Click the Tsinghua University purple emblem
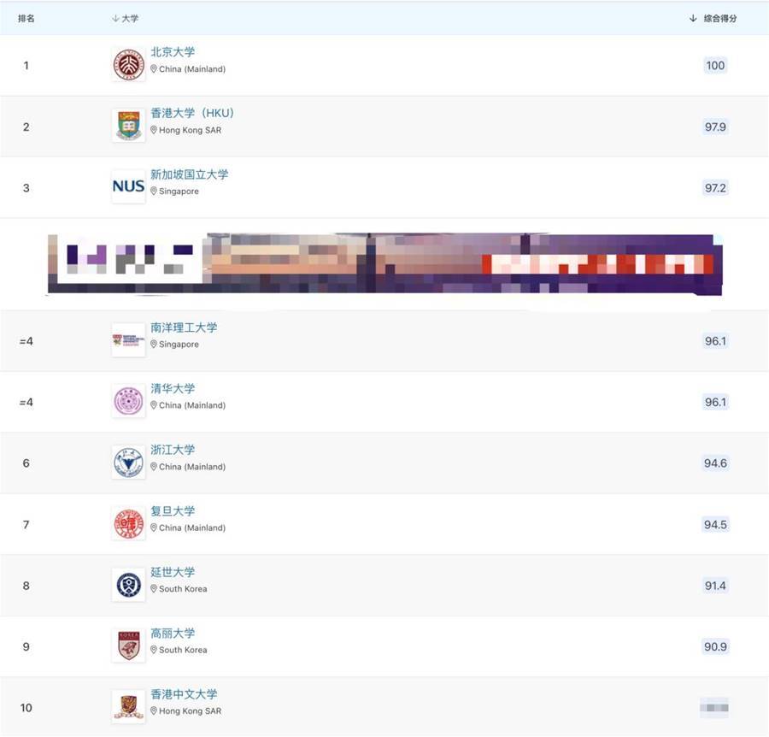Screen dimensions: 769x737 [128, 401]
